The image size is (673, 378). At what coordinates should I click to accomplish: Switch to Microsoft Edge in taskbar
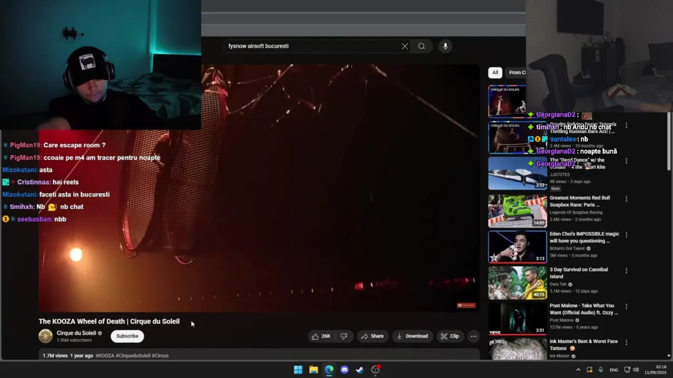[329, 370]
